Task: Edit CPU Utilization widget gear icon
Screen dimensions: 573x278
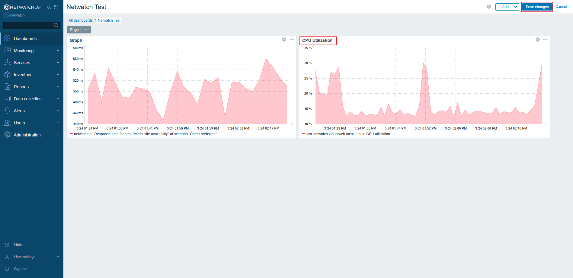Action: (x=538, y=40)
